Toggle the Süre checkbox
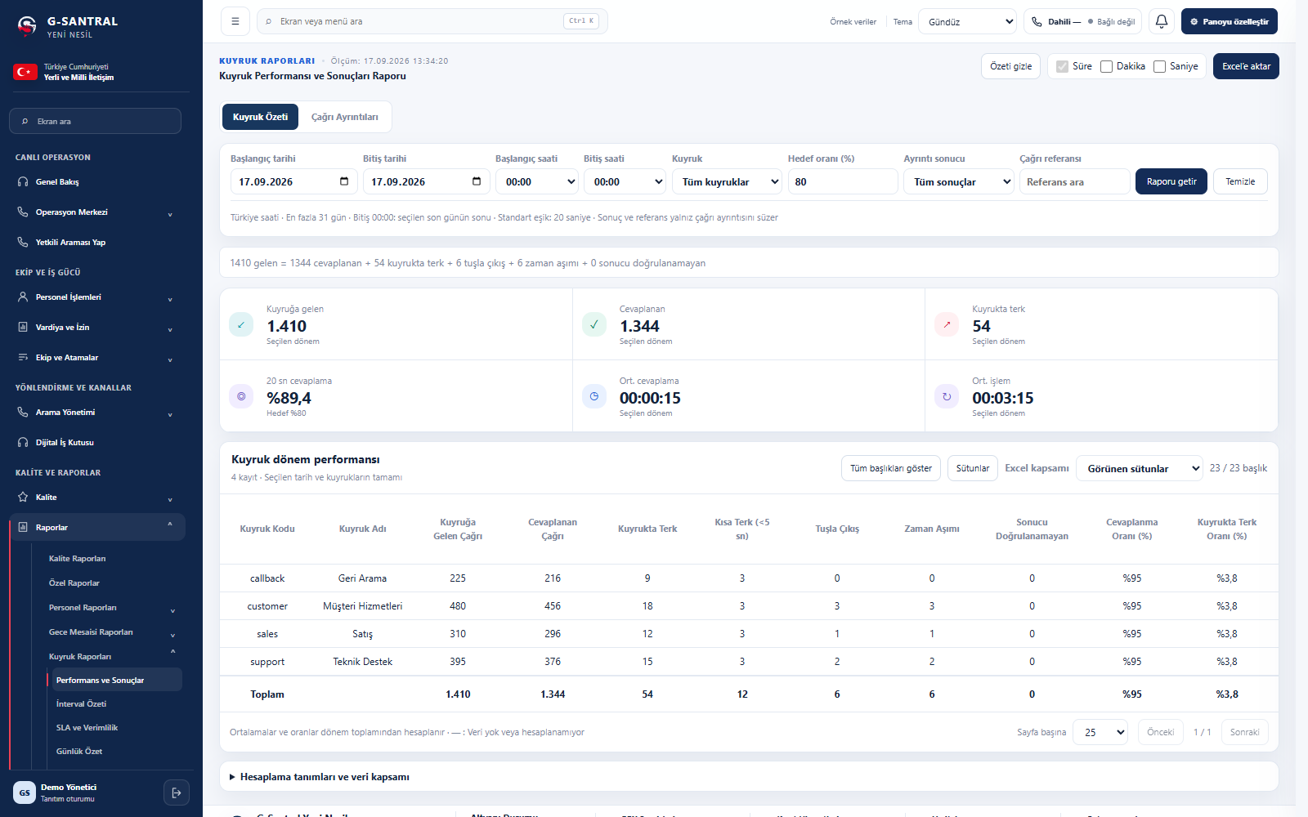Viewport: 1308px width, 817px height. tap(1063, 67)
